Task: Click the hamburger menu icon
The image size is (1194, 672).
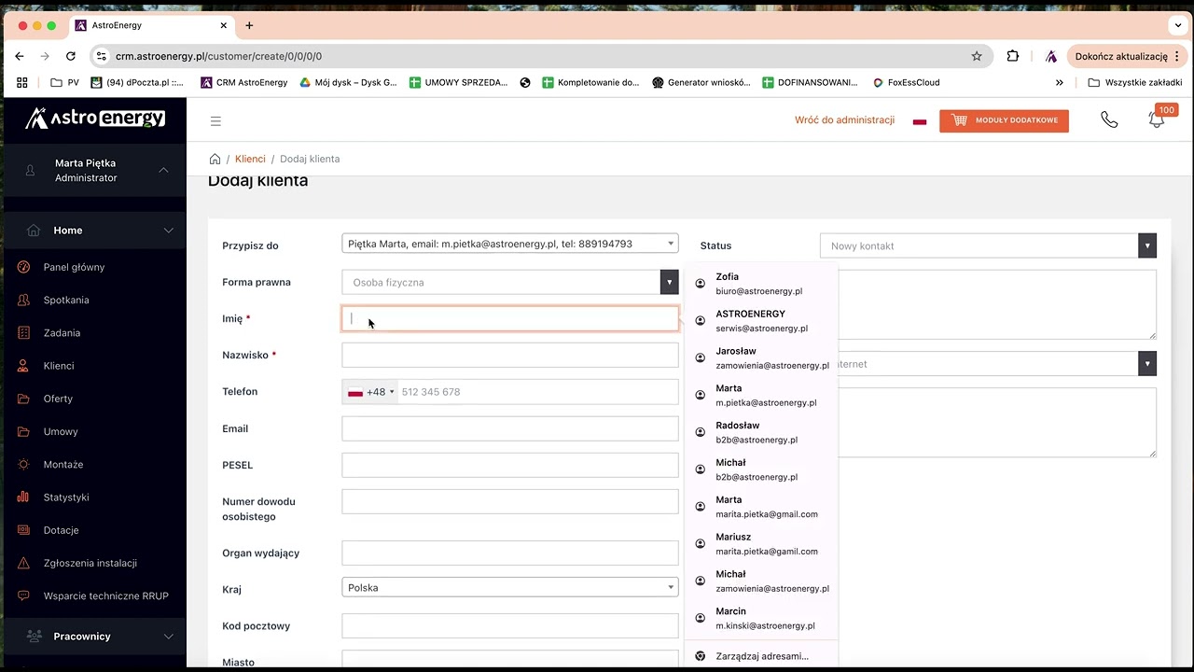Action: (x=215, y=121)
